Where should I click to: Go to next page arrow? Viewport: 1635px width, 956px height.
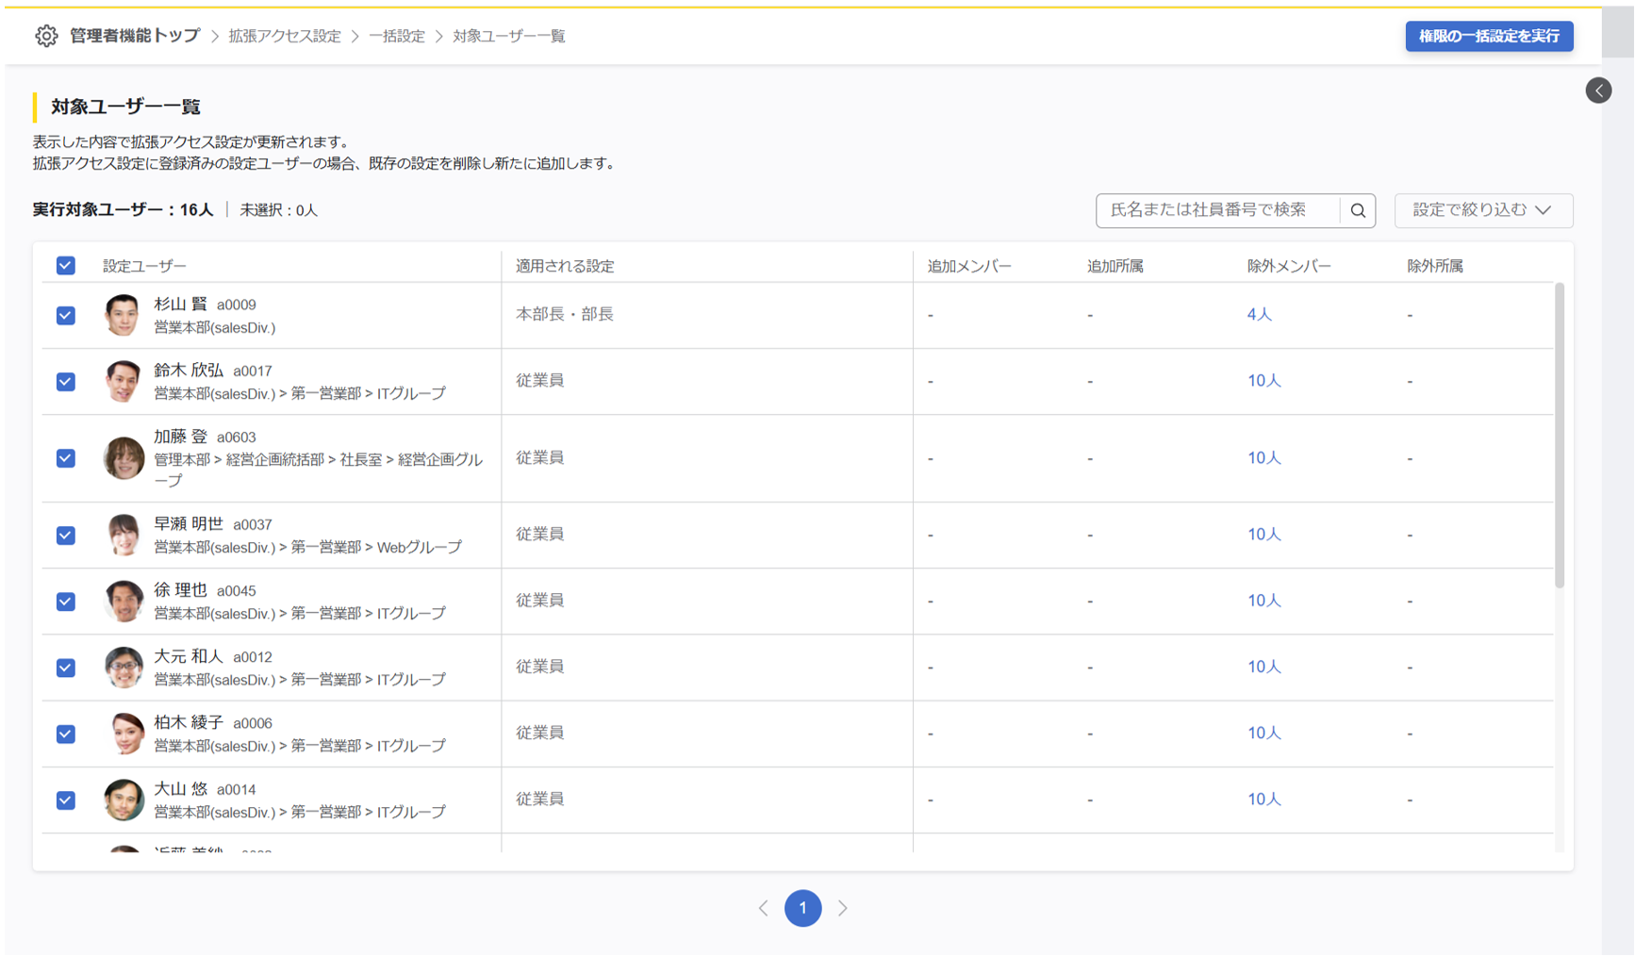(843, 908)
